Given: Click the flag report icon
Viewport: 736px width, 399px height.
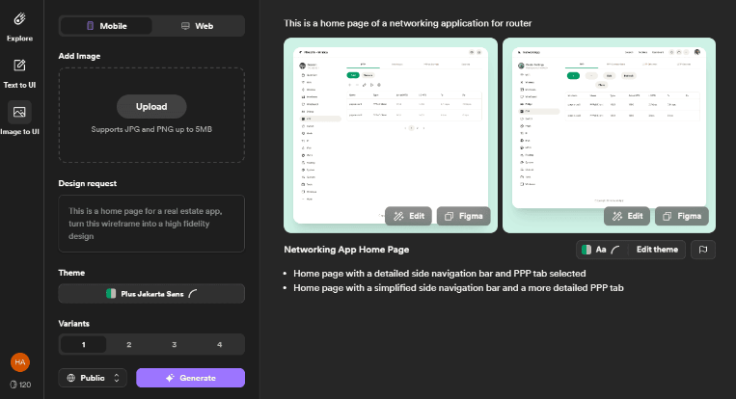Looking at the screenshot, I should [702, 250].
